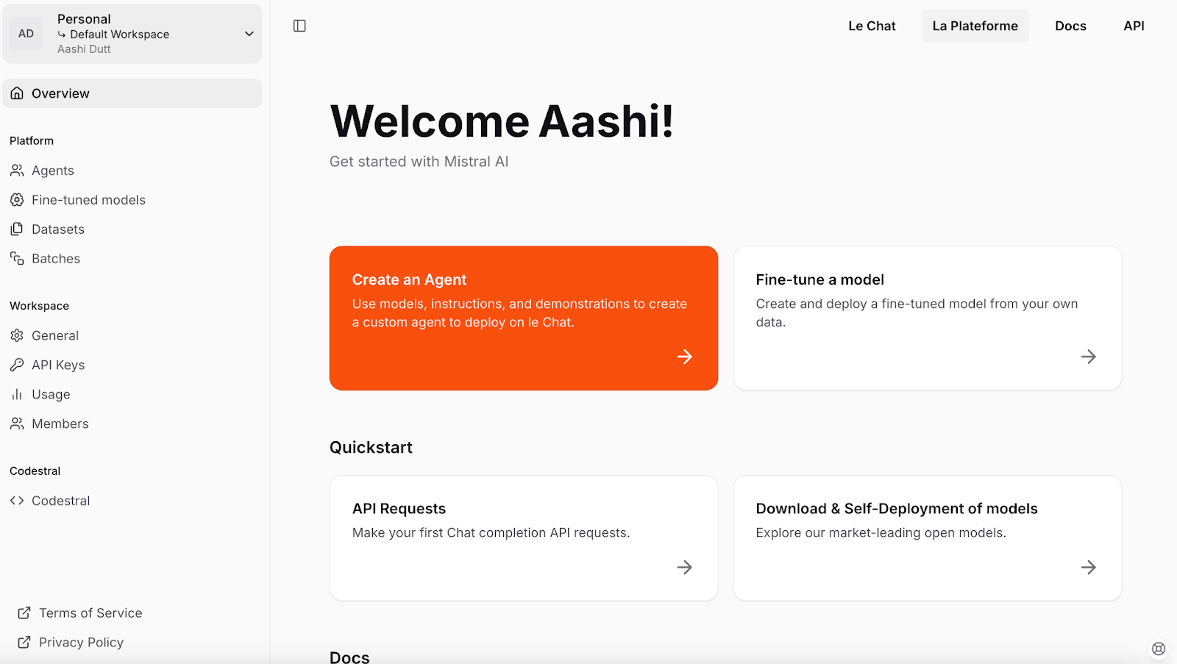Click the Batches icon
Viewport: 1177px width, 664px height.
click(x=17, y=259)
